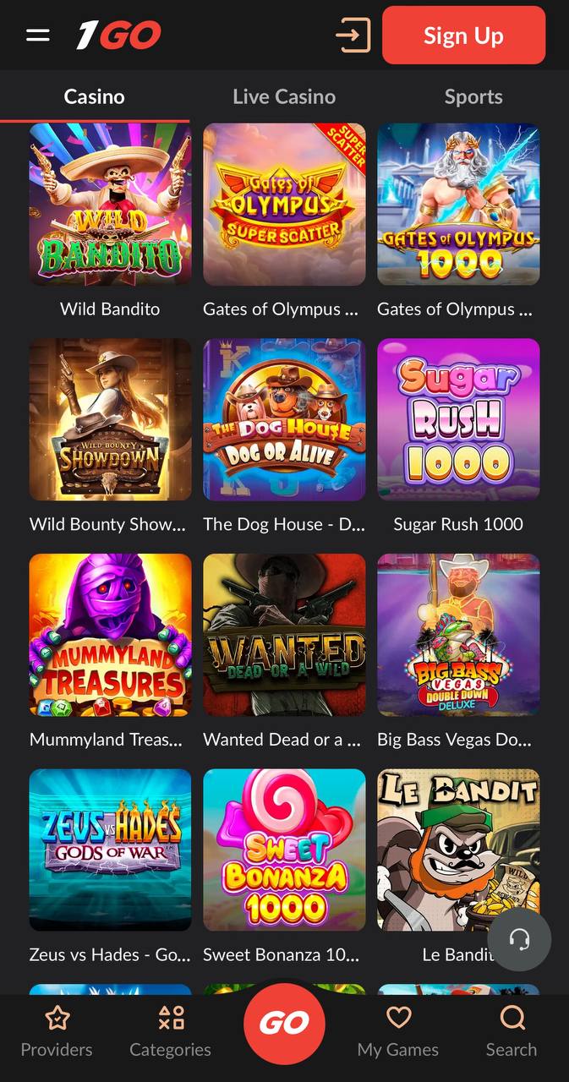Open Search magnifier icon
This screenshot has width=569, height=1082.
coord(512,1018)
